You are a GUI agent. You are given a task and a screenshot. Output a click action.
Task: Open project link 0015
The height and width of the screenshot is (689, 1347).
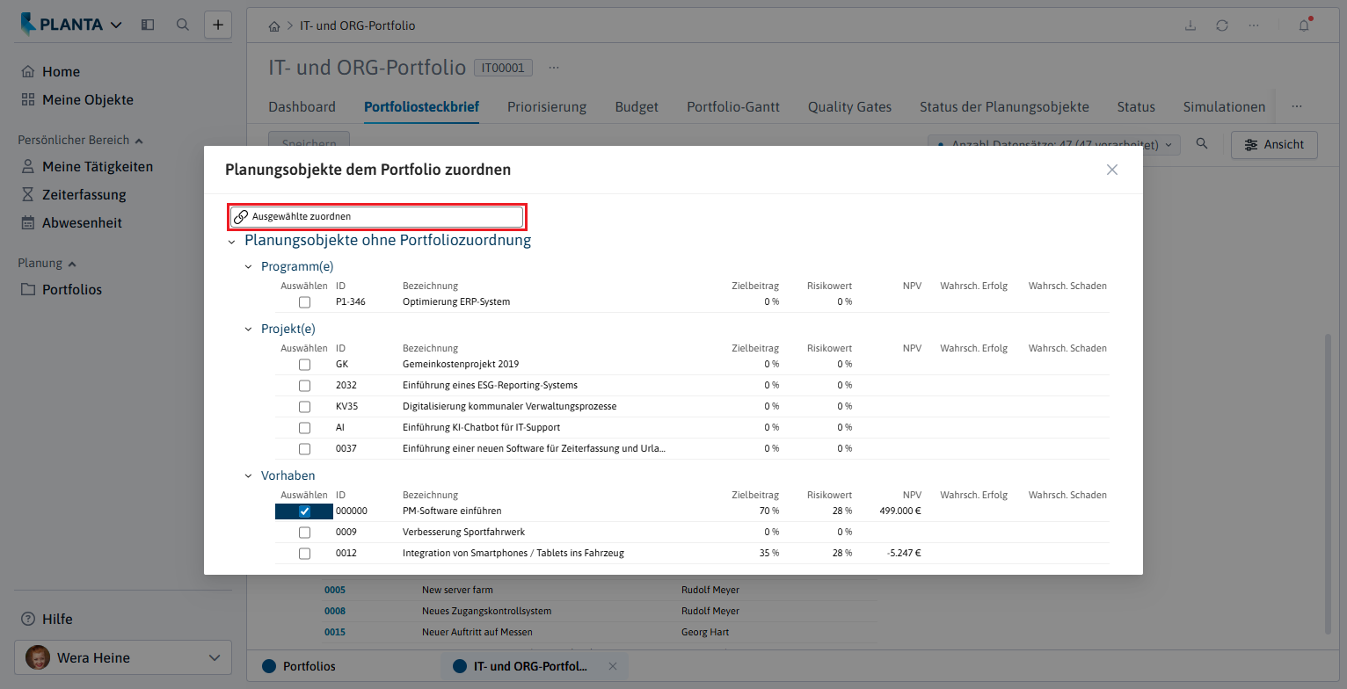coord(335,632)
